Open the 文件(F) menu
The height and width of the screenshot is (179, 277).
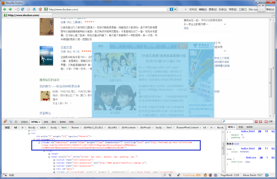point(193,9)
